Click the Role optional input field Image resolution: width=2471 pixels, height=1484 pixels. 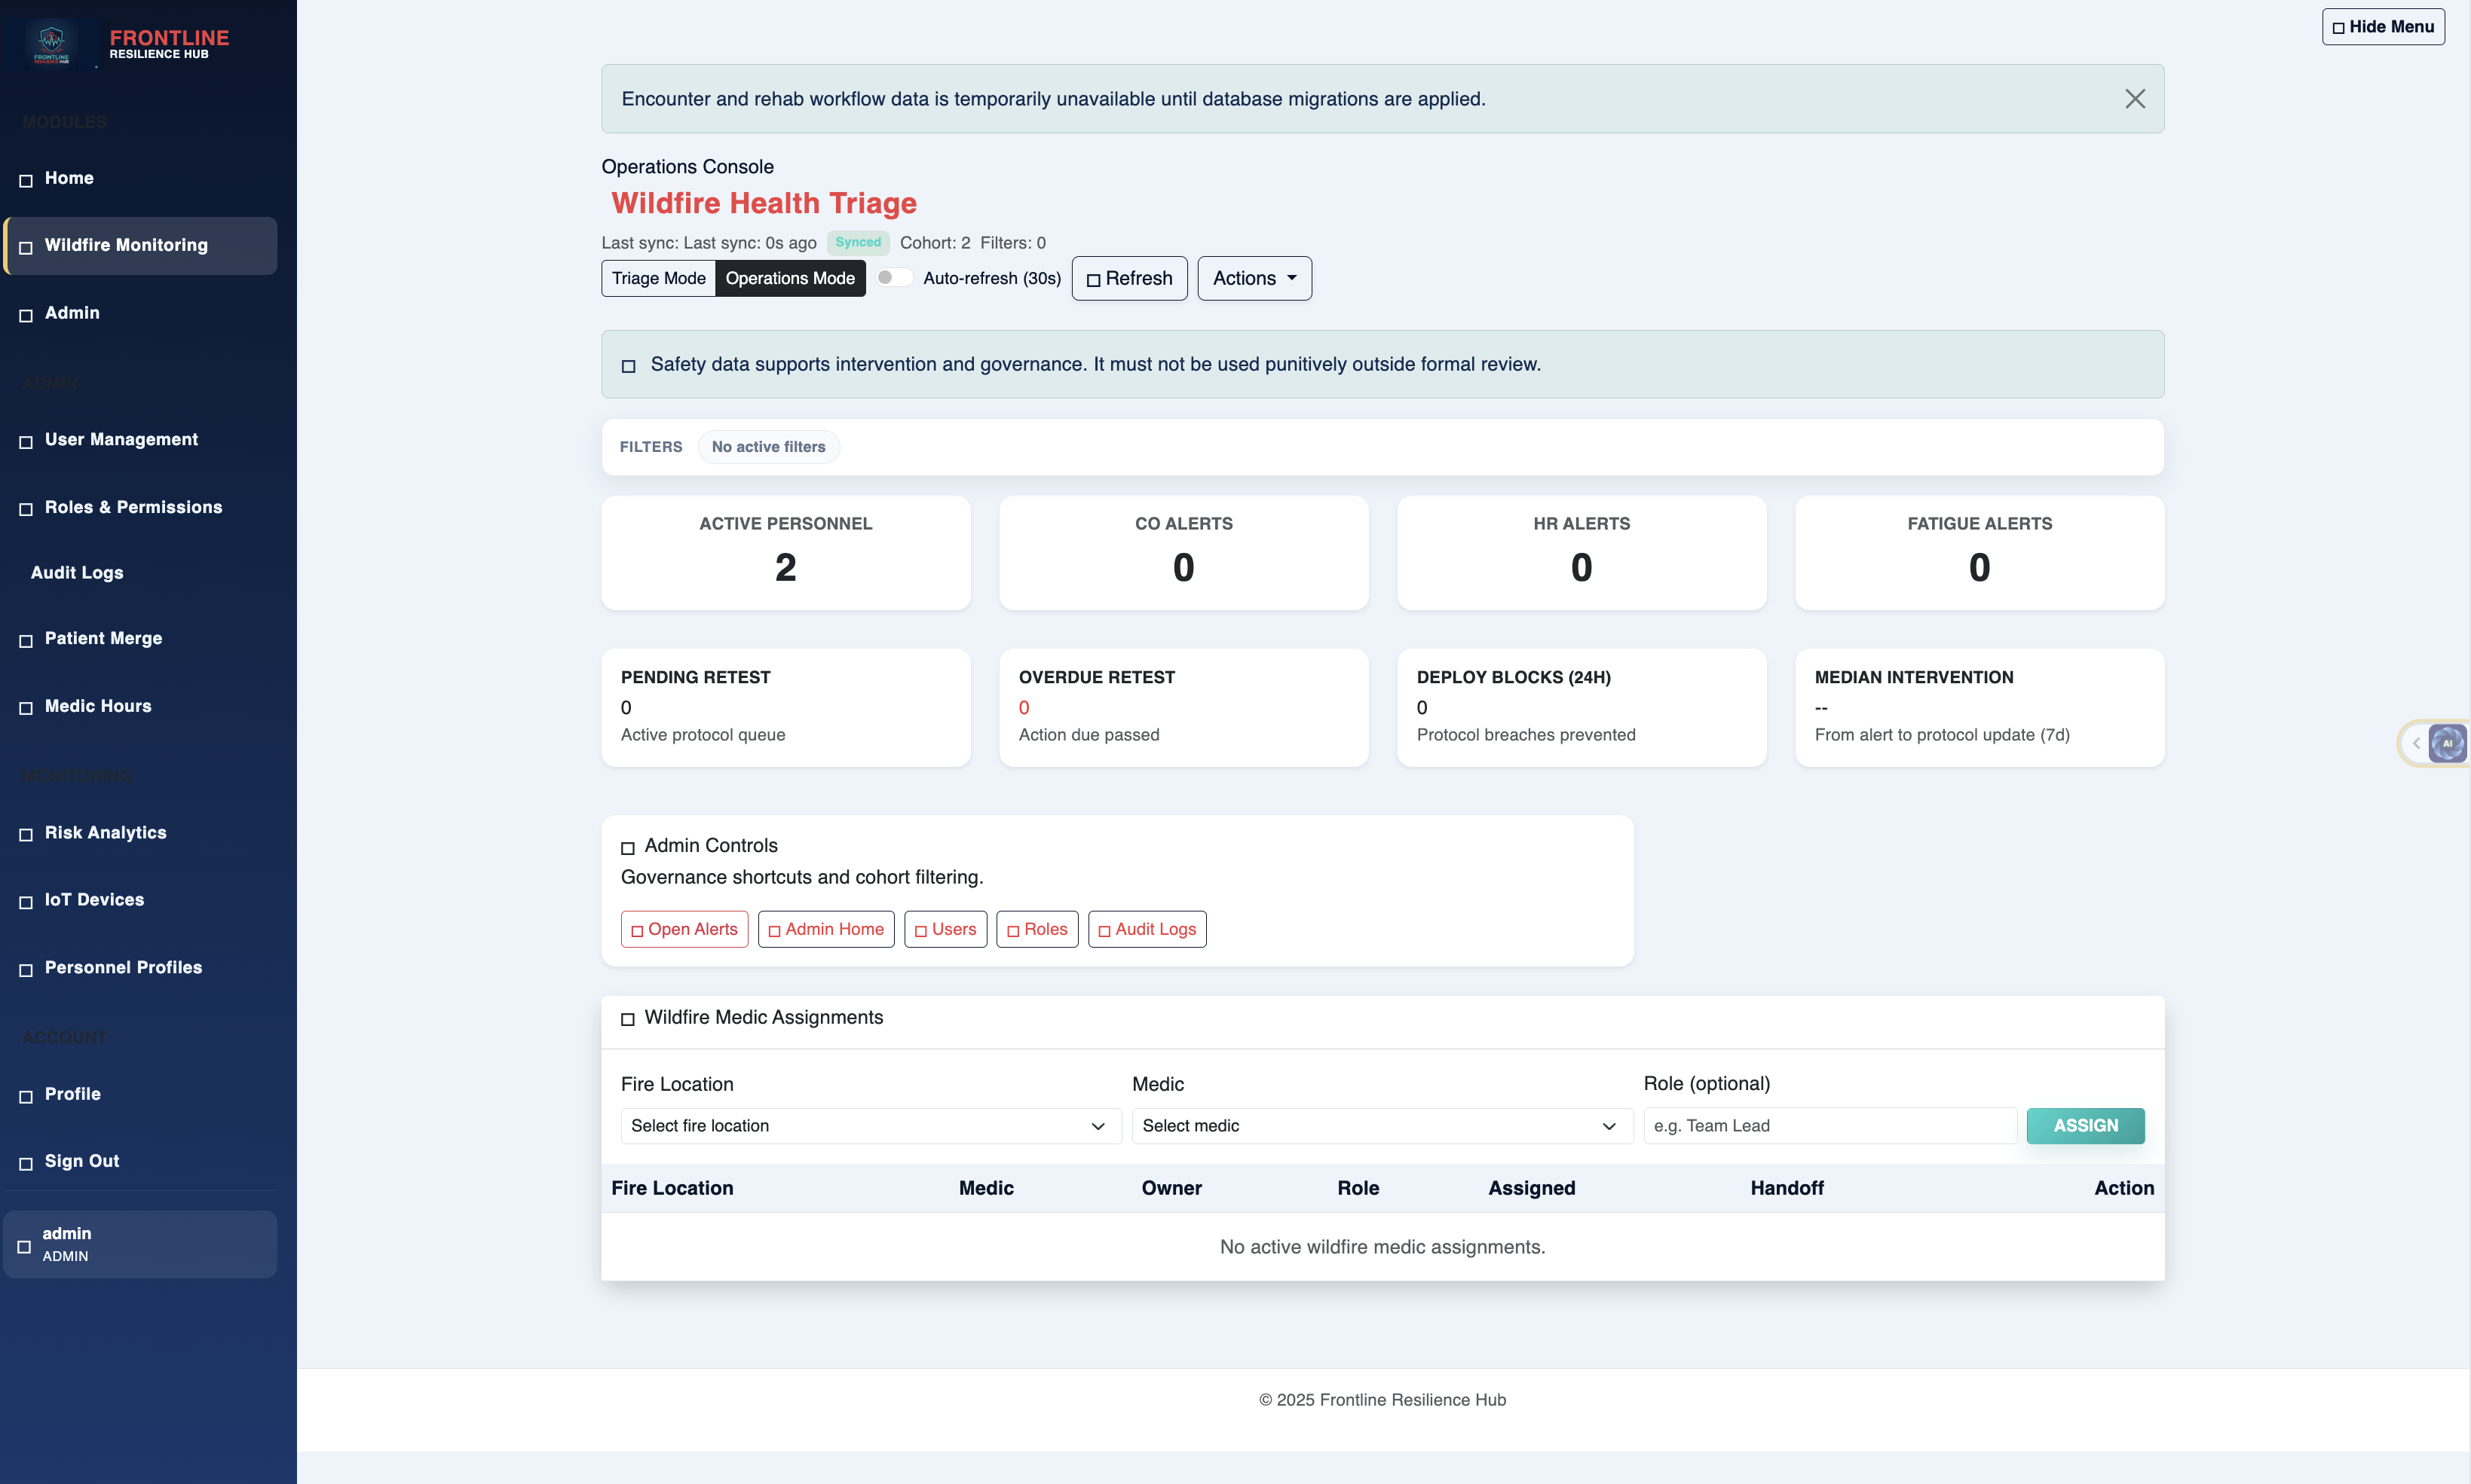coord(1829,1126)
